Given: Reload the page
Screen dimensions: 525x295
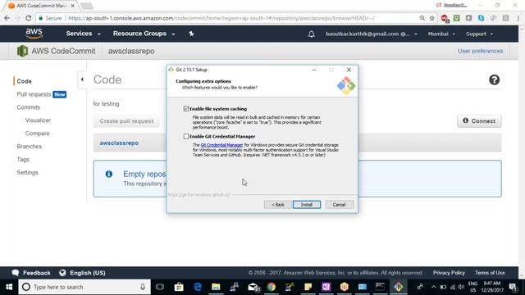Looking at the screenshot, I should pos(29,18).
